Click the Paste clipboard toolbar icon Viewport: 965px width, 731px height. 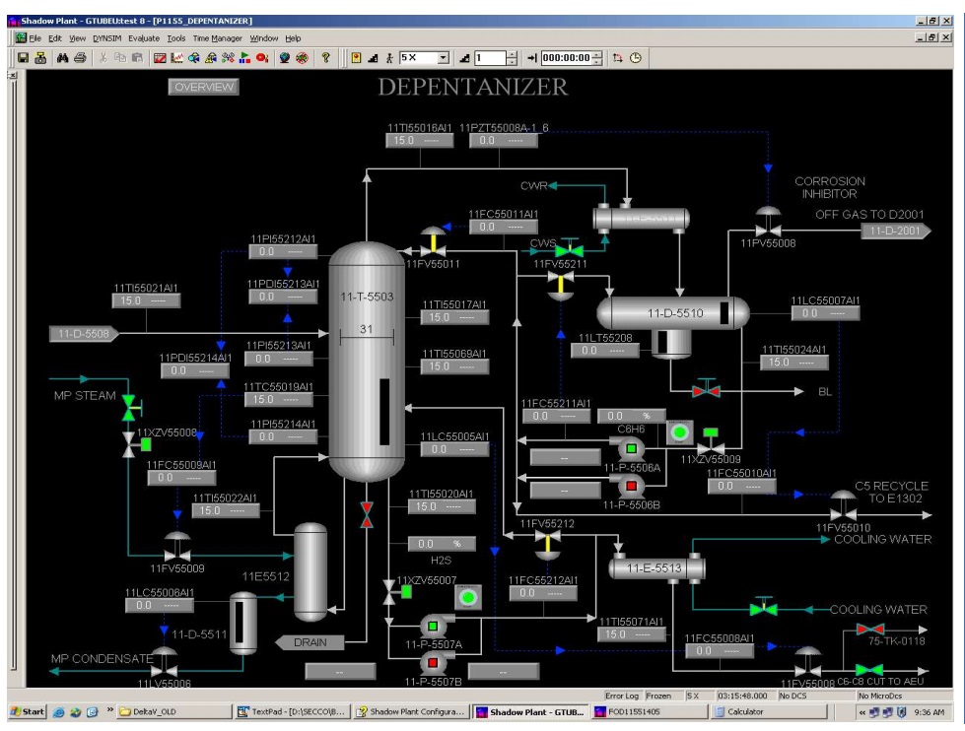point(138,58)
